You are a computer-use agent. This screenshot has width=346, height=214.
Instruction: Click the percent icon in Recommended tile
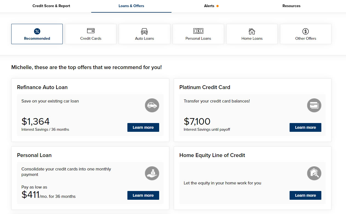(x=37, y=31)
